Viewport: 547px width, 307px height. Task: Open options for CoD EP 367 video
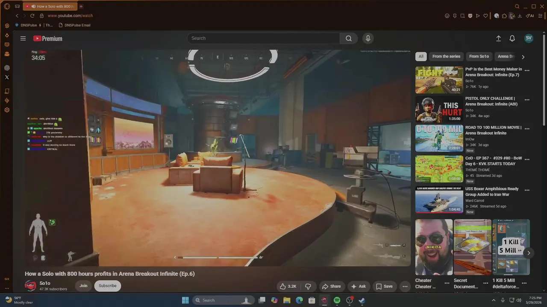(x=527, y=159)
